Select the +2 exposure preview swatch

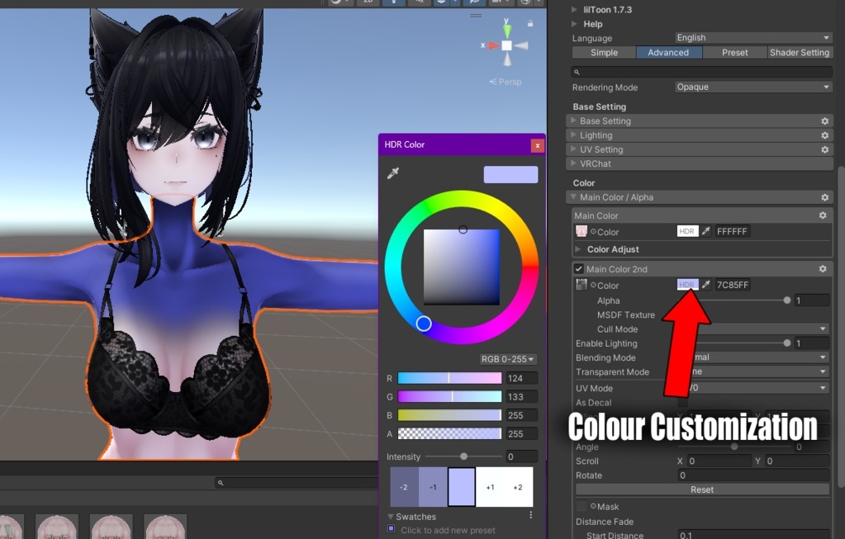click(x=518, y=486)
